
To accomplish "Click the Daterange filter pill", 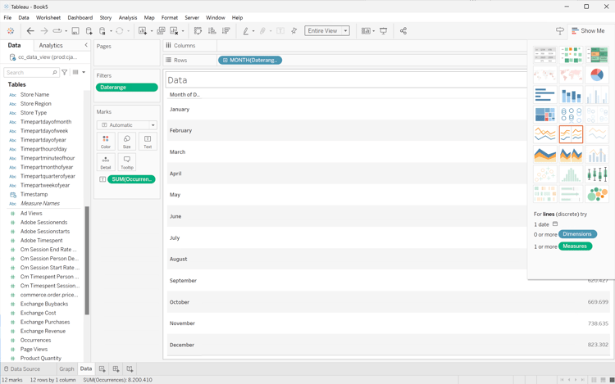I will point(126,88).
